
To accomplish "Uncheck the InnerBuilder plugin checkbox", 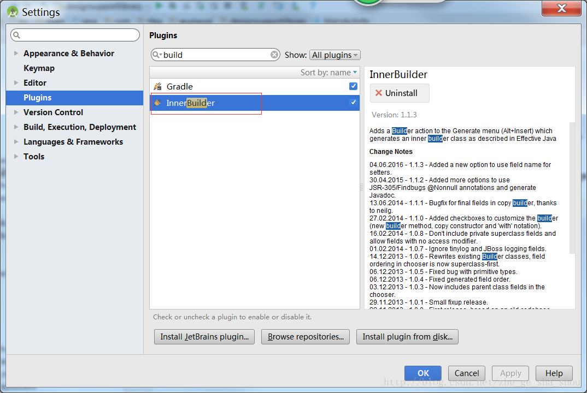I will click(x=353, y=103).
